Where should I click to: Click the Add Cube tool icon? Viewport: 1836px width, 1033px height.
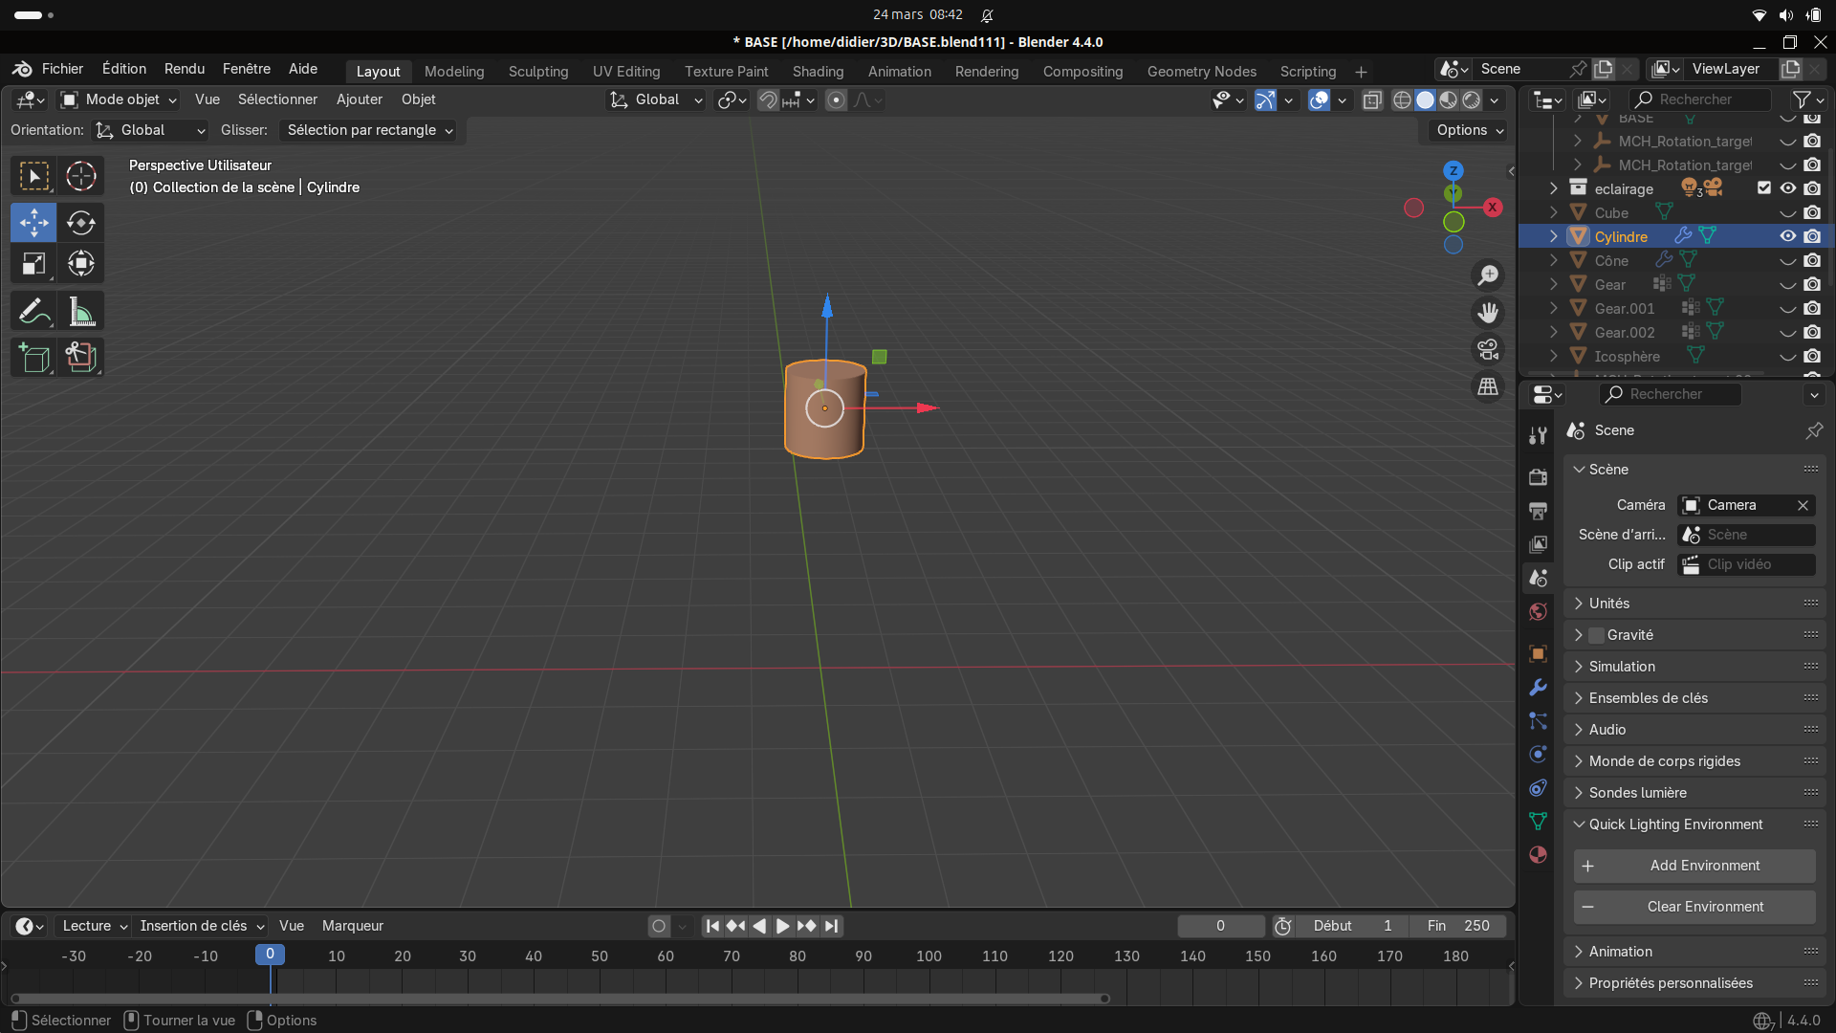click(33, 358)
